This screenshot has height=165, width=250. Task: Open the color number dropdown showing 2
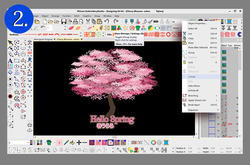pos(28,143)
